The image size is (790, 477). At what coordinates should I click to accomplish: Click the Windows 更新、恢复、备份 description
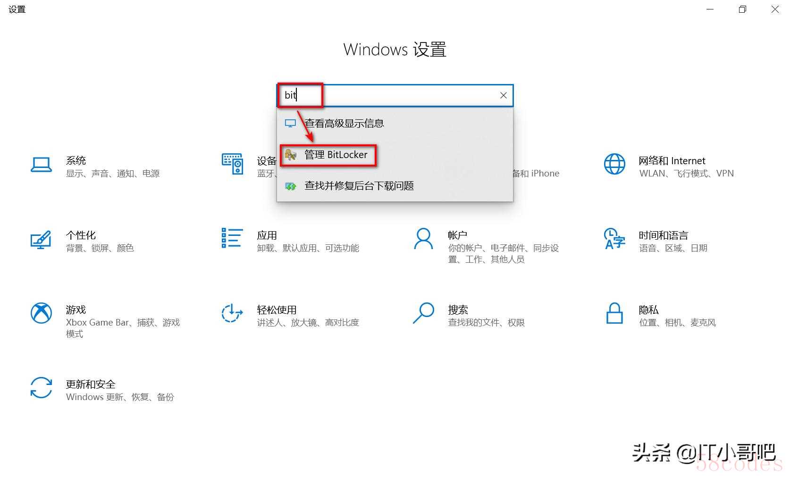[x=120, y=397]
